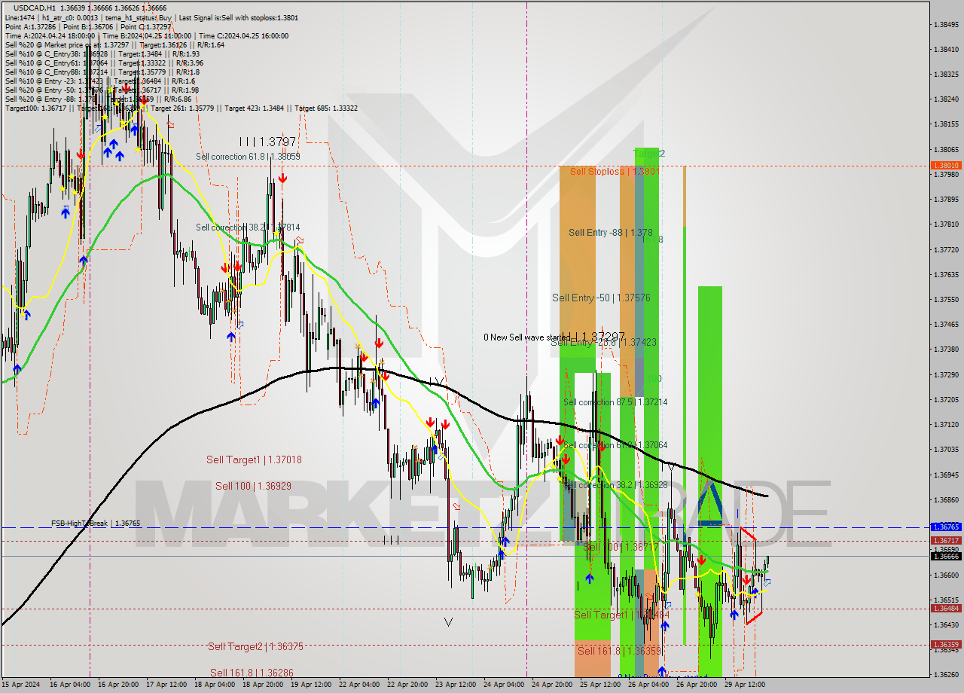This screenshot has width=964, height=693.
Task: Click the red 1.36717 price tag
Action: 946,541
